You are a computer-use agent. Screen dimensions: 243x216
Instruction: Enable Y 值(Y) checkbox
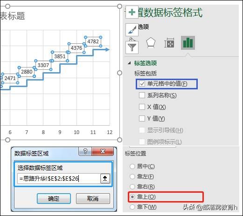[142, 118]
